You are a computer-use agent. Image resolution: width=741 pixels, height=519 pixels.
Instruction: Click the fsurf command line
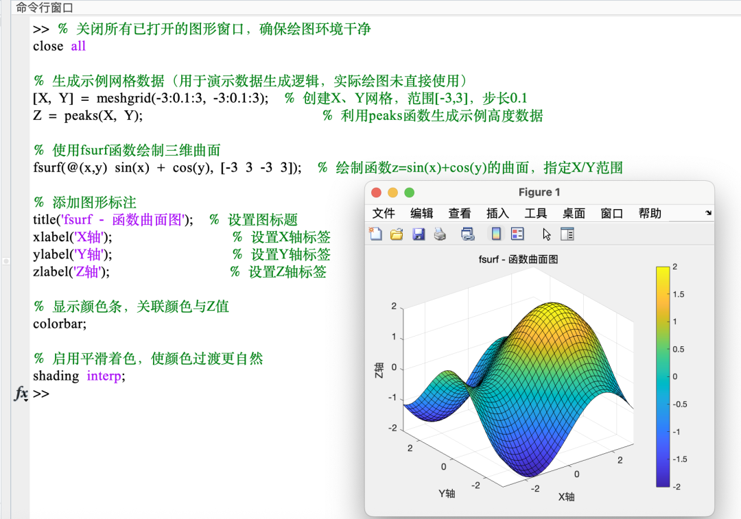coord(167,168)
